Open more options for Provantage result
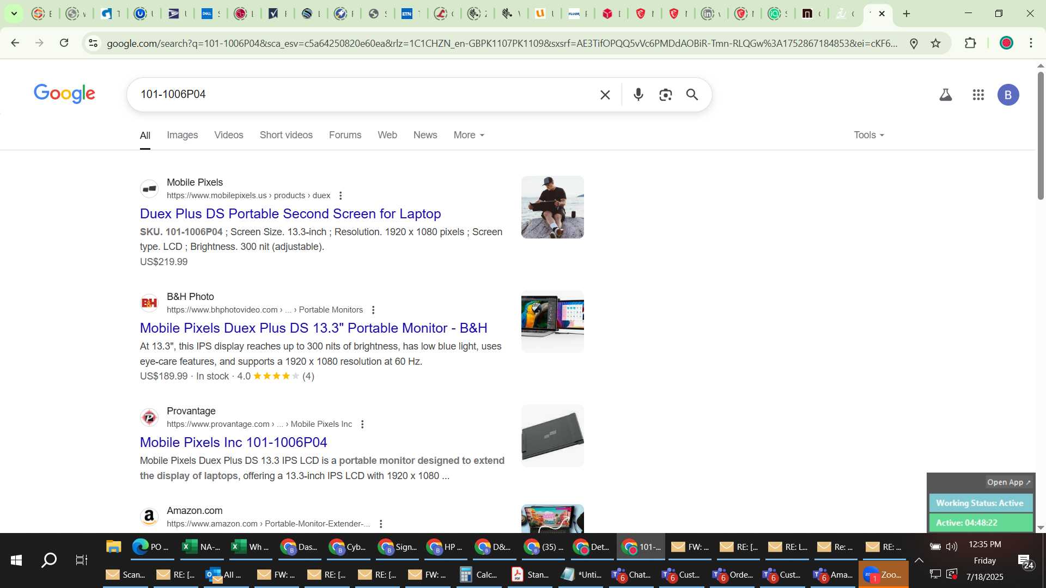This screenshot has width=1046, height=588. pos(362,424)
